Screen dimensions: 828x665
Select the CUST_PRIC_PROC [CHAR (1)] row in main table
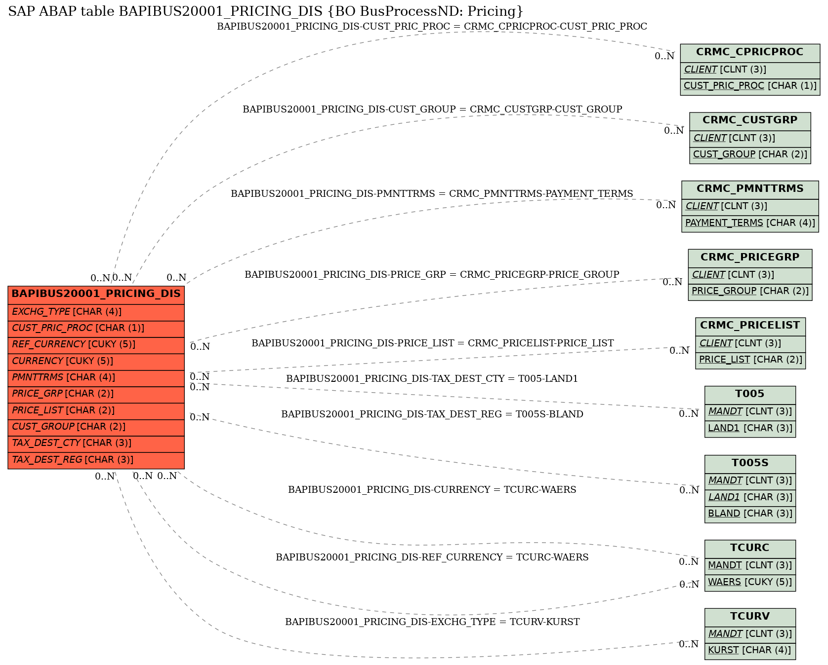point(96,329)
